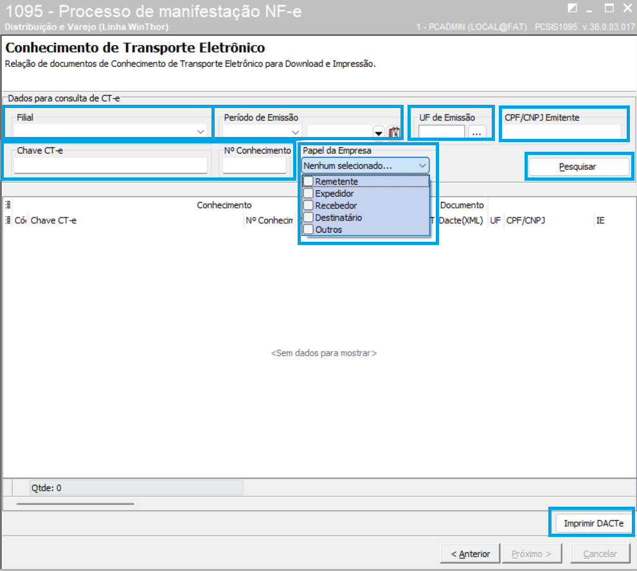Click the CPF/CNPJ Emitente input field
This screenshot has height=571, width=637.
[562, 132]
